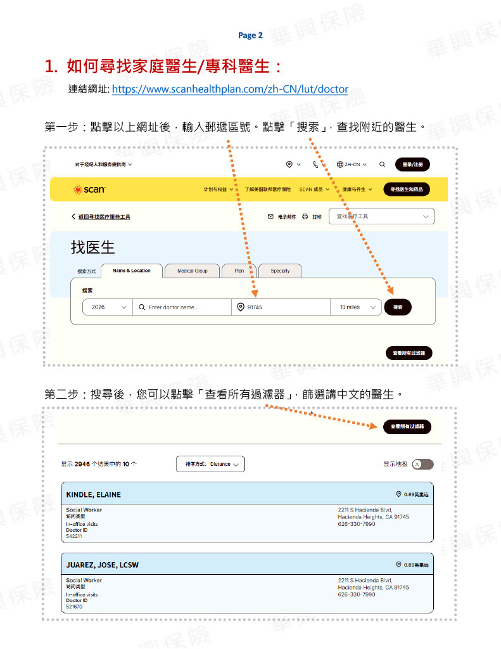Open the 10 miles radius dropdown
Image resolution: width=501 pixels, height=649 pixels.
pyautogui.click(x=355, y=307)
